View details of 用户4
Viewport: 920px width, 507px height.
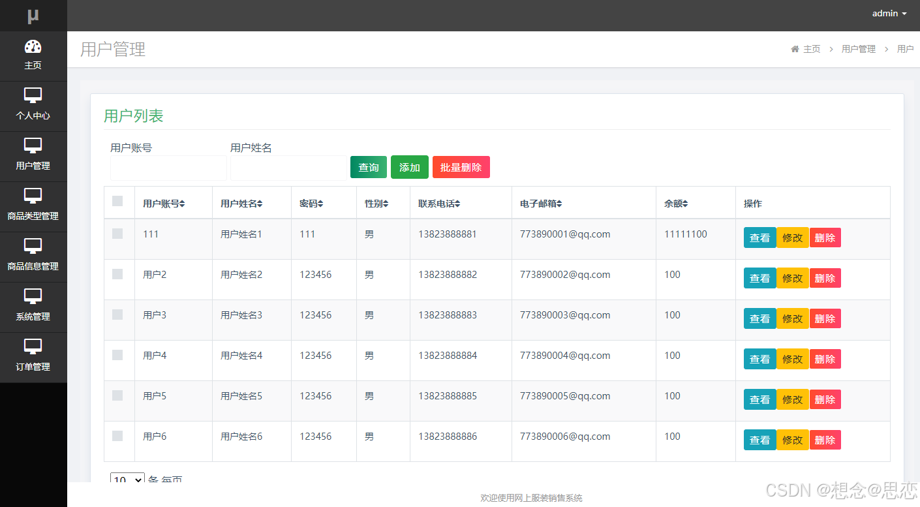(x=759, y=359)
